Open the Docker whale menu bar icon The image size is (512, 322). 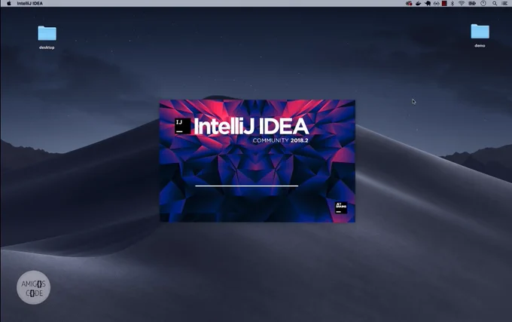419,3
